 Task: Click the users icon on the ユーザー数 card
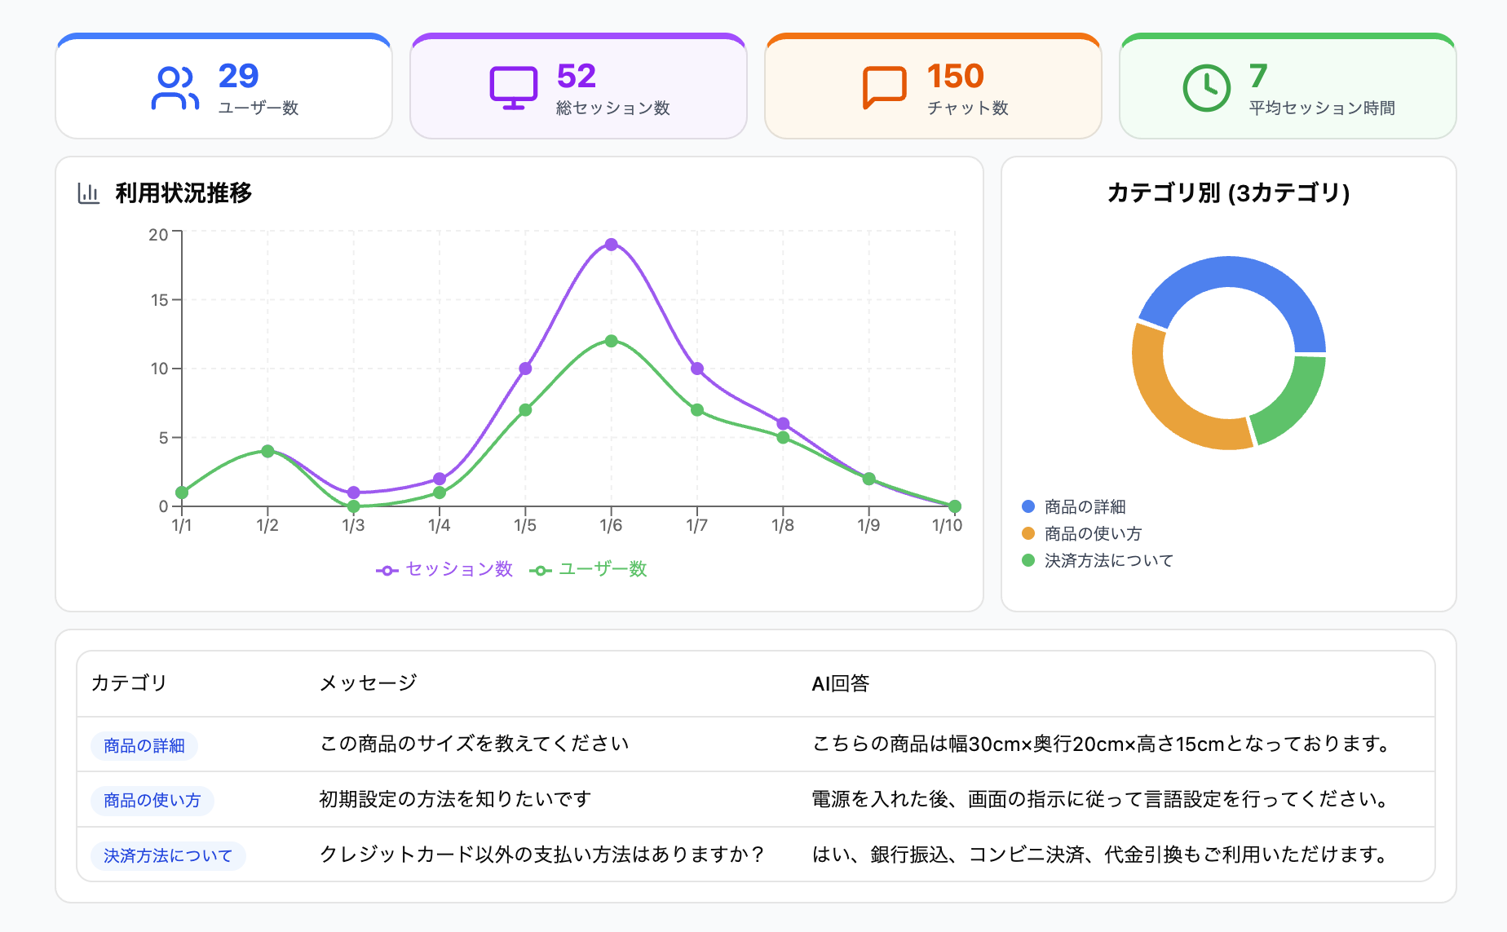(x=174, y=86)
